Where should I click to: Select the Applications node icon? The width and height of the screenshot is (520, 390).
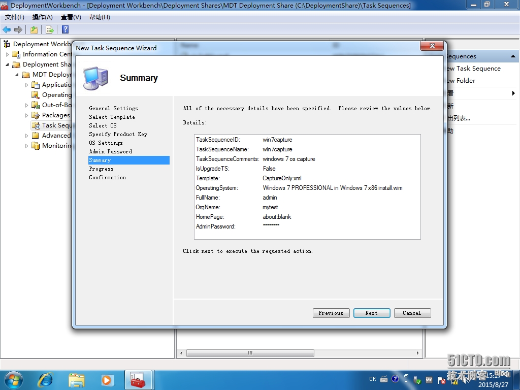36,85
